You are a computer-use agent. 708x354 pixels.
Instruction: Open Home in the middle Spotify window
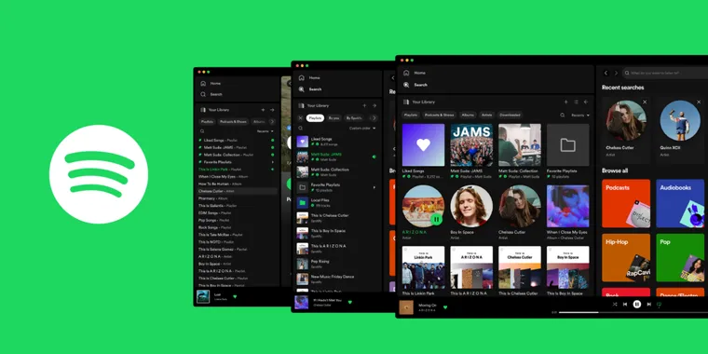coord(309,77)
